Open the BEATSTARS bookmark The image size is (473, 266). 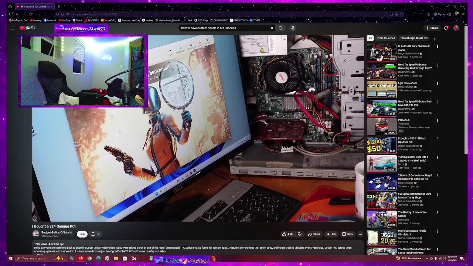(92, 20)
